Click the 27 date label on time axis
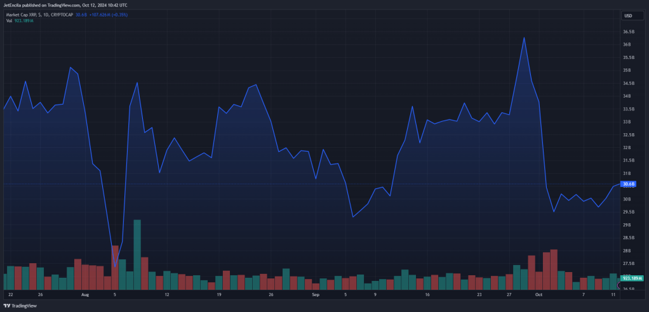The width and height of the screenshot is (649, 312). (x=509, y=295)
